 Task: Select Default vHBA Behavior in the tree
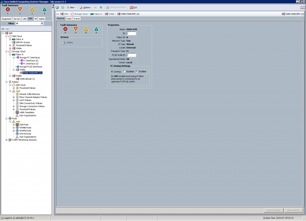tap(30, 94)
